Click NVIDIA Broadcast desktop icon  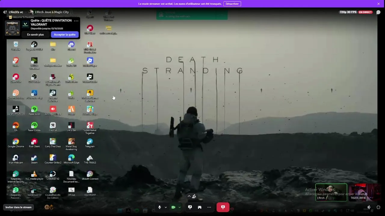pyautogui.click(x=34, y=63)
